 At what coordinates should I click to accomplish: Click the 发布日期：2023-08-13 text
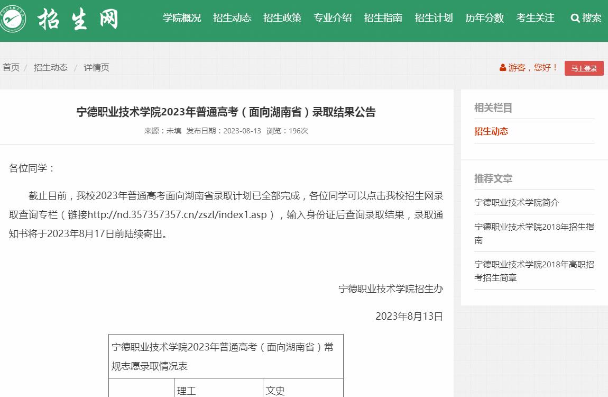pyautogui.click(x=224, y=131)
